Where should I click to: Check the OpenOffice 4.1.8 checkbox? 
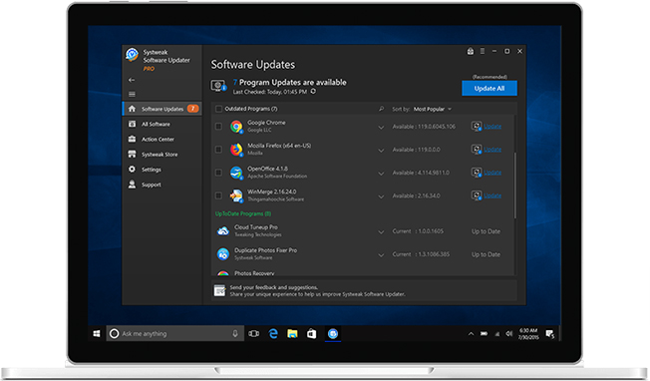[218, 173]
